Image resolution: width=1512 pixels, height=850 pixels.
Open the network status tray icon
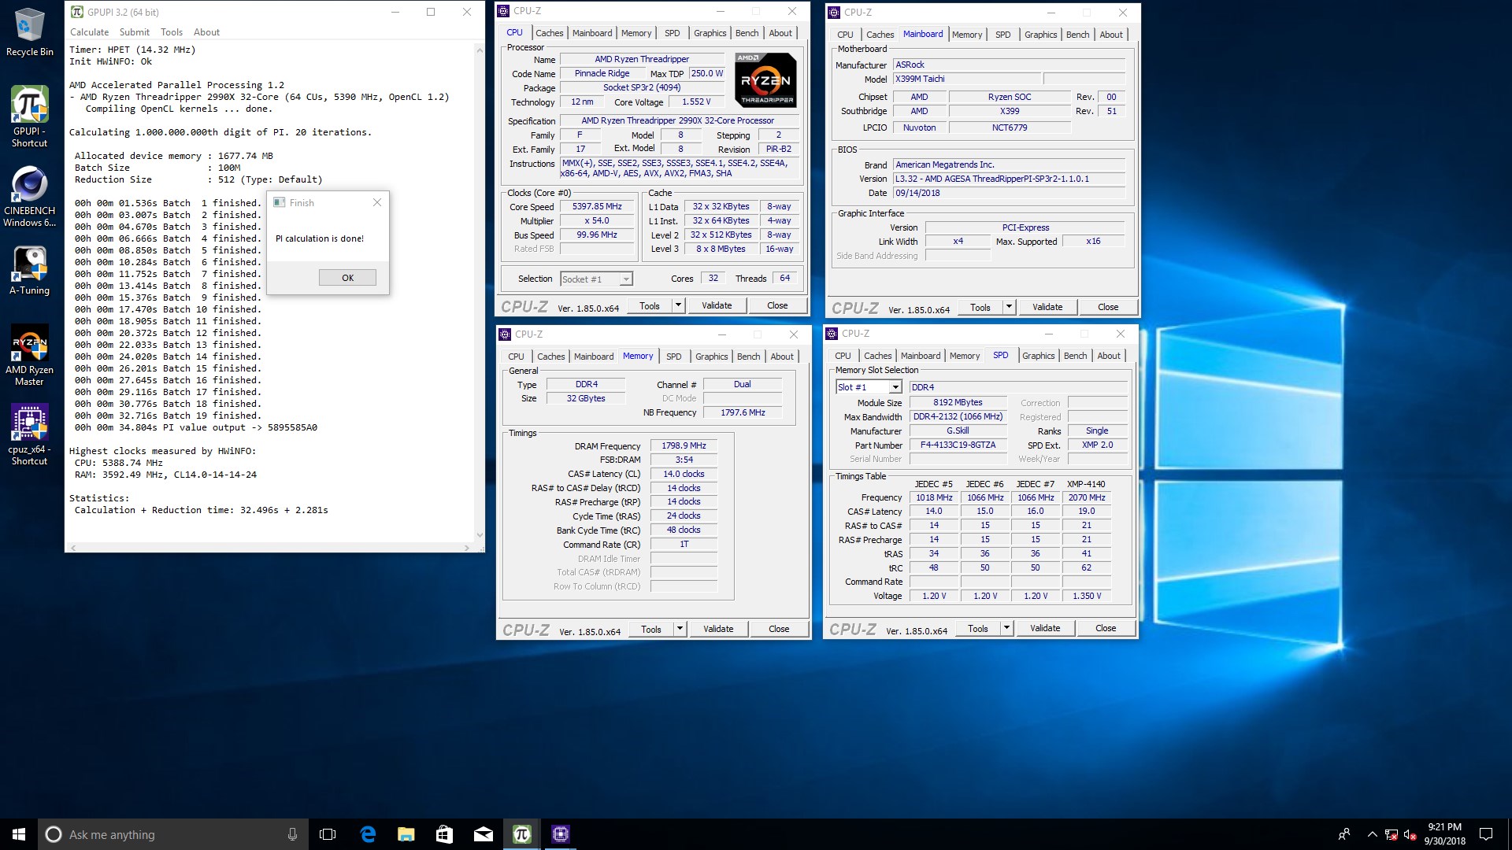click(x=1391, y=834)
